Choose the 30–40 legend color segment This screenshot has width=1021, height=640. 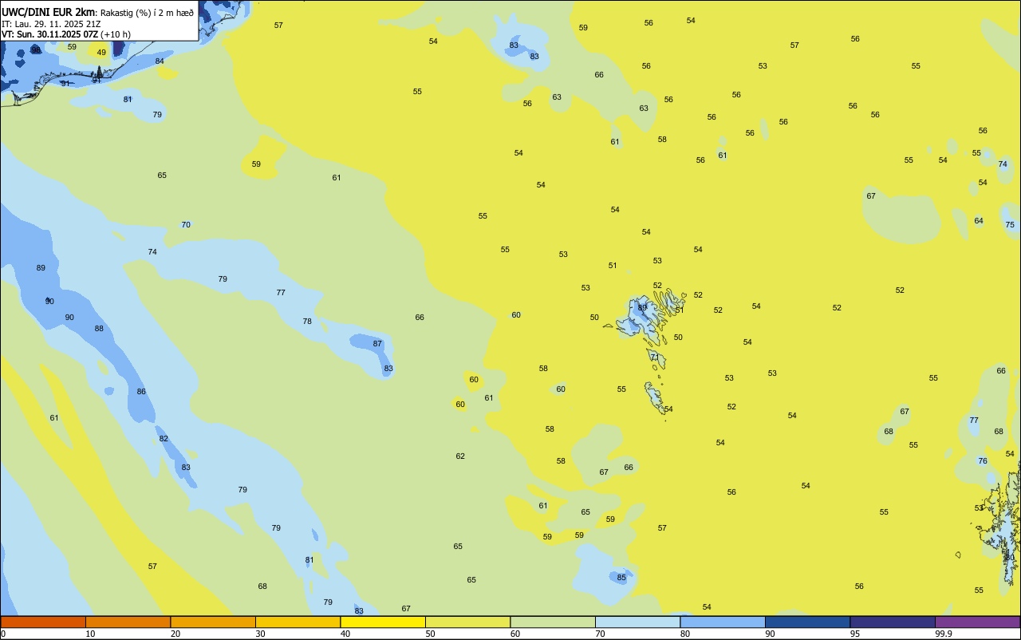(298, 622)
